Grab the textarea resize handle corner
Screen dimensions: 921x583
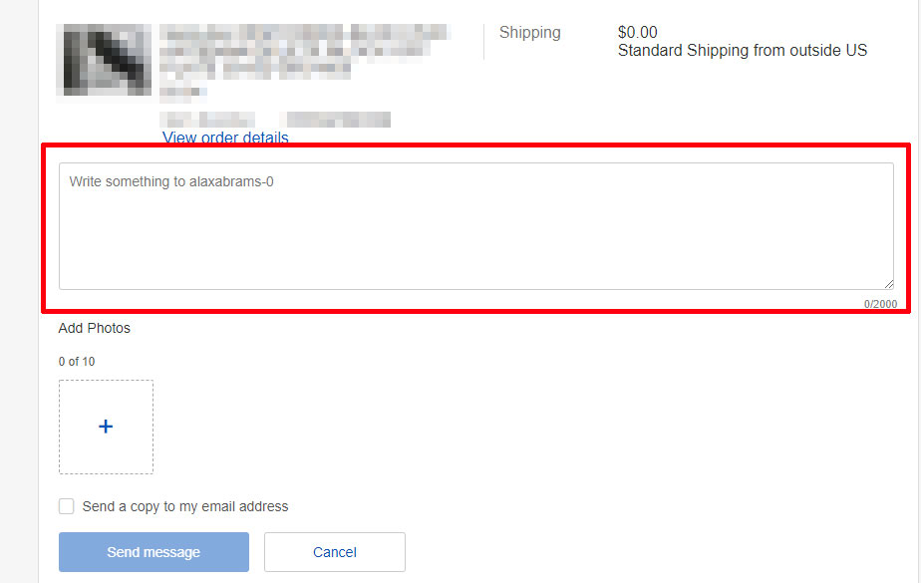889,284
